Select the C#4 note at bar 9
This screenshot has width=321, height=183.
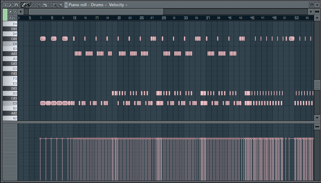click(54, 39)
